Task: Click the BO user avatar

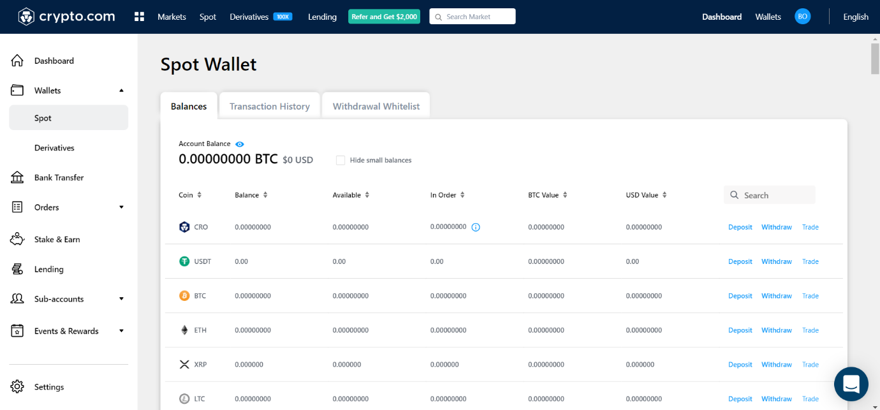Action: pyautogui.click(x=802, y=17)
